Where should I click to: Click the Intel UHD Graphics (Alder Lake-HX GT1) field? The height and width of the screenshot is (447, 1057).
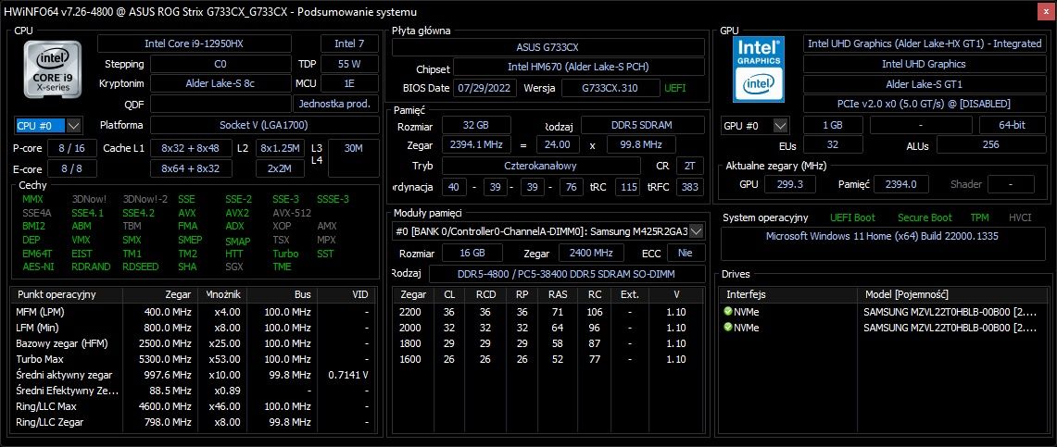tap(925, 43)
